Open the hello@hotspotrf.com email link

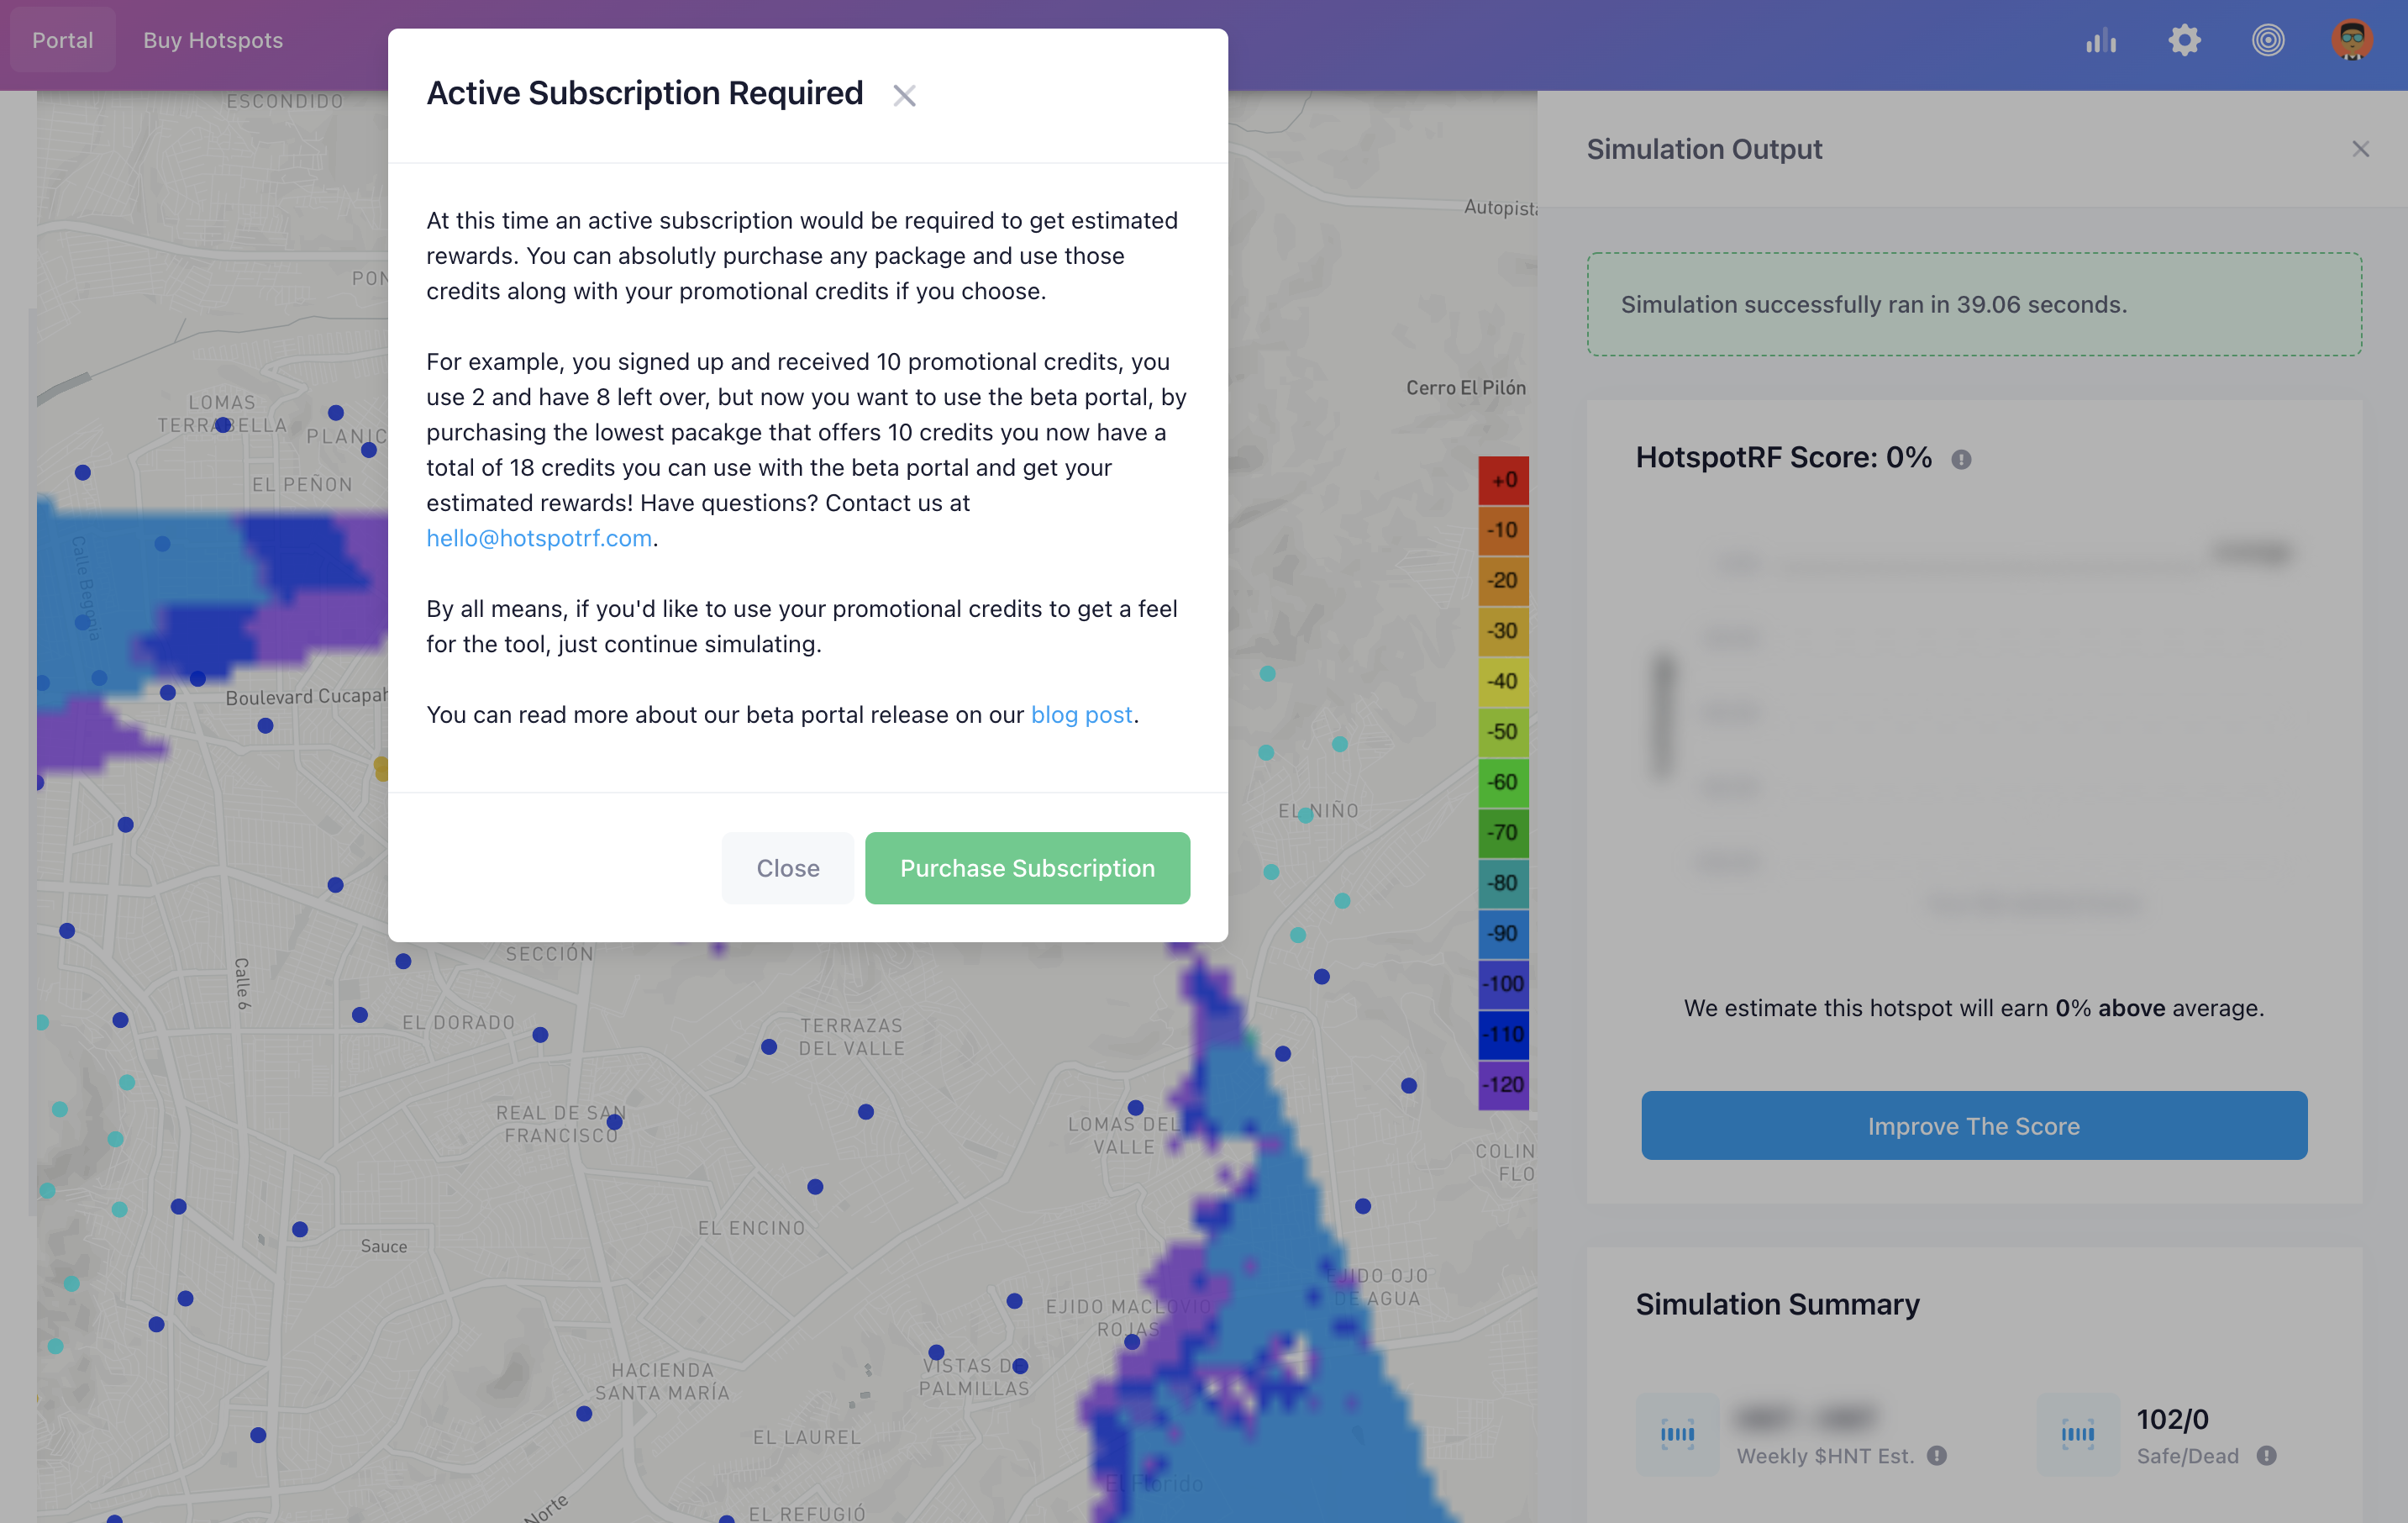point(539,539)
